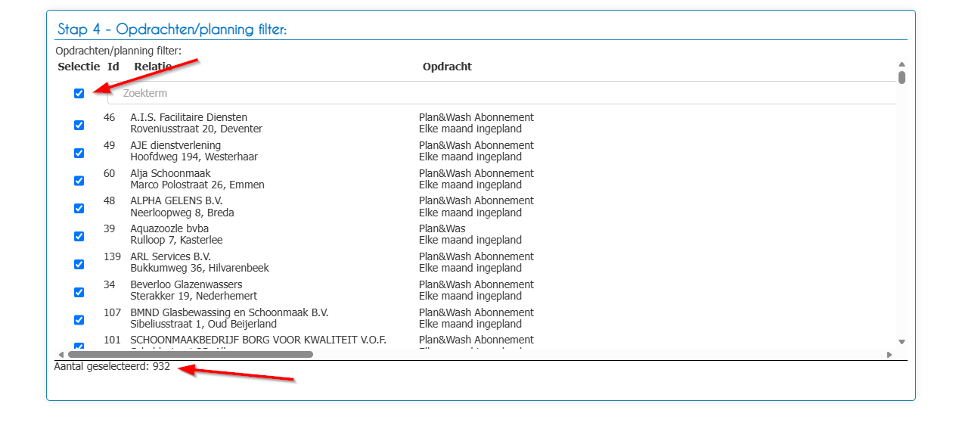Select 'AJE dienstverlening' relation name
956x438 pixels.
tap(175, 145)
